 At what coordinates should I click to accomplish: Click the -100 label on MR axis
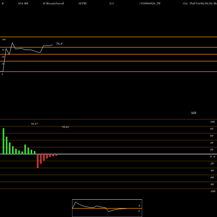pyautogui.click(x=213, y=191)
